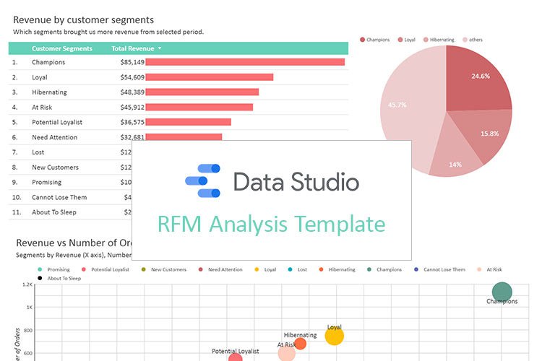Click the Data Studio logo icon
Image resolution: width=542 pixels, height=361 pixels.
202,180
